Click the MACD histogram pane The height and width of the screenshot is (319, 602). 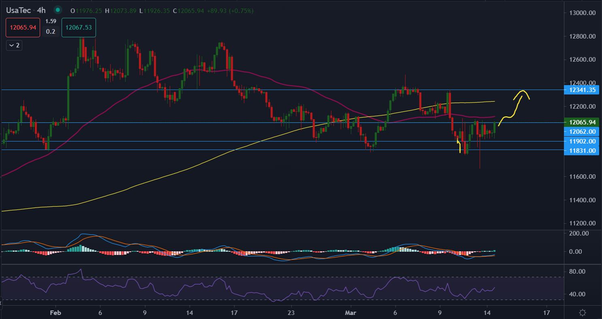[x=243, y=252]
